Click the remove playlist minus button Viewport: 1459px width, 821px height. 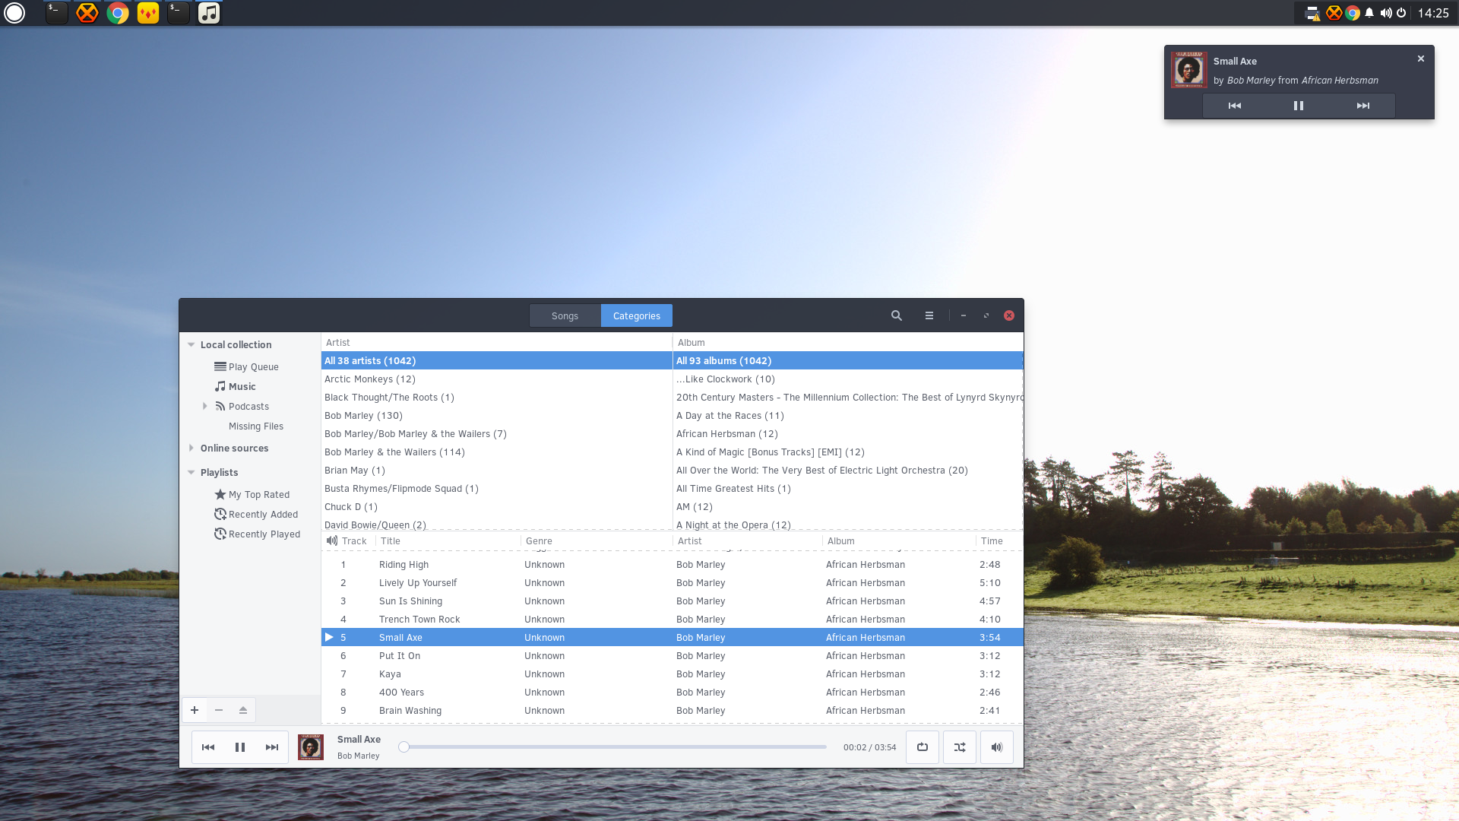(219, 710)
